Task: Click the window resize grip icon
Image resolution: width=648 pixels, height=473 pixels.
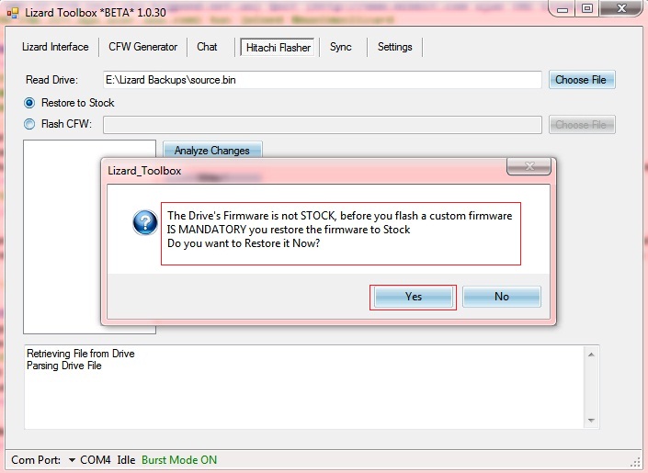Action: pos(635,463)
